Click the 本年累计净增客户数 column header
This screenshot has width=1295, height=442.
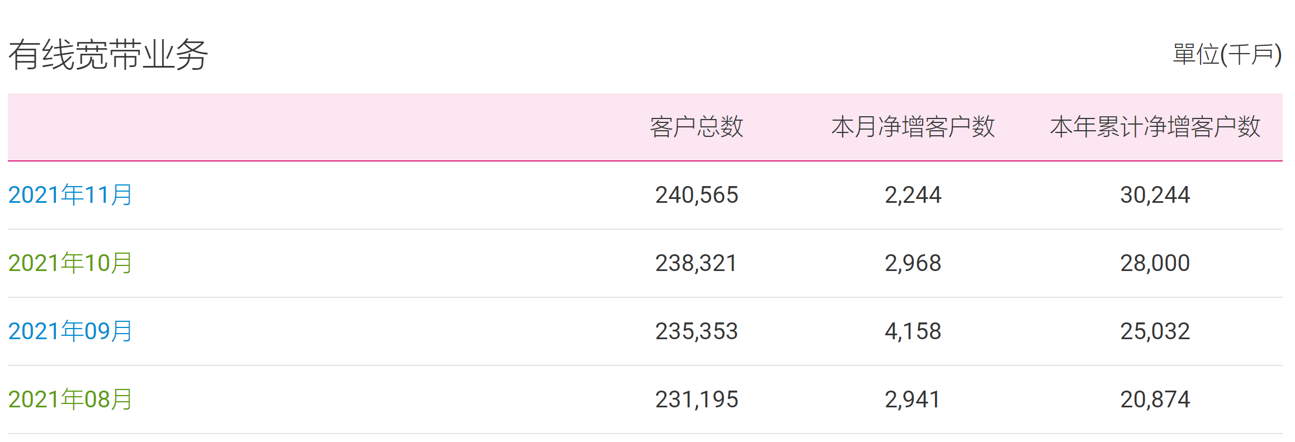[1155, 127]
